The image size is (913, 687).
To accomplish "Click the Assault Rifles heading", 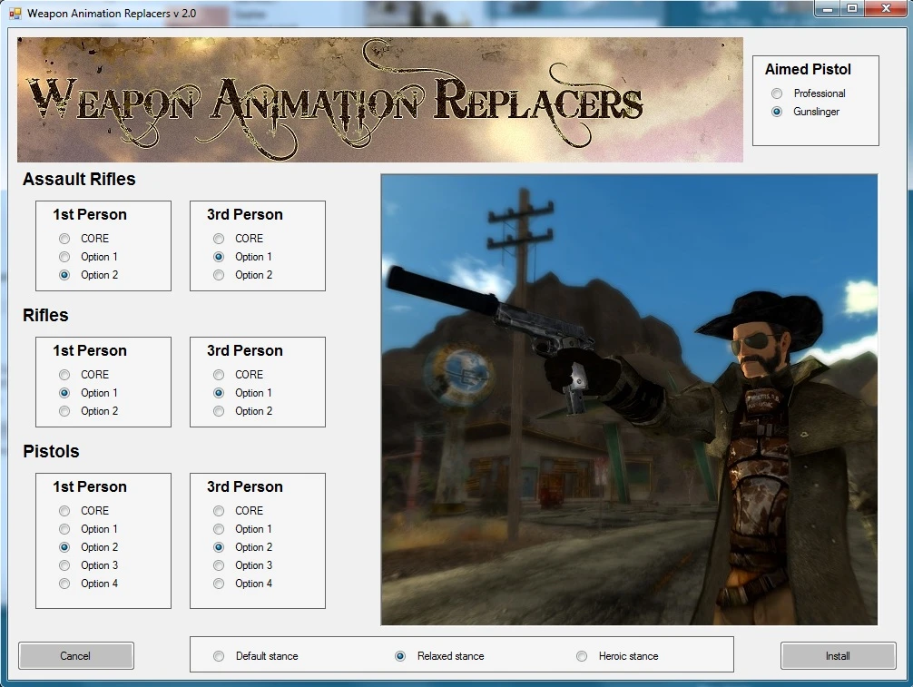I will point(79,179).
